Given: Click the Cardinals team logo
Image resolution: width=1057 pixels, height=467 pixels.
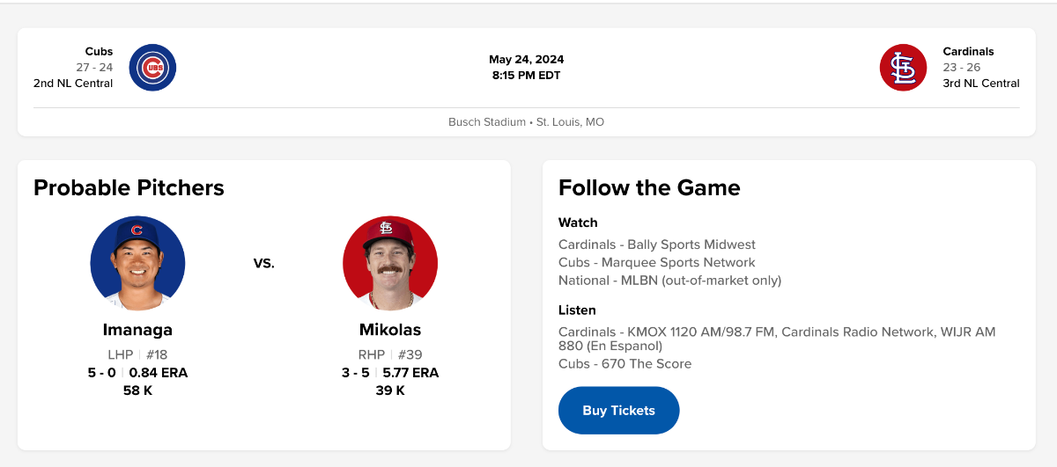Looking at the screenshot, I should [903, 68].
